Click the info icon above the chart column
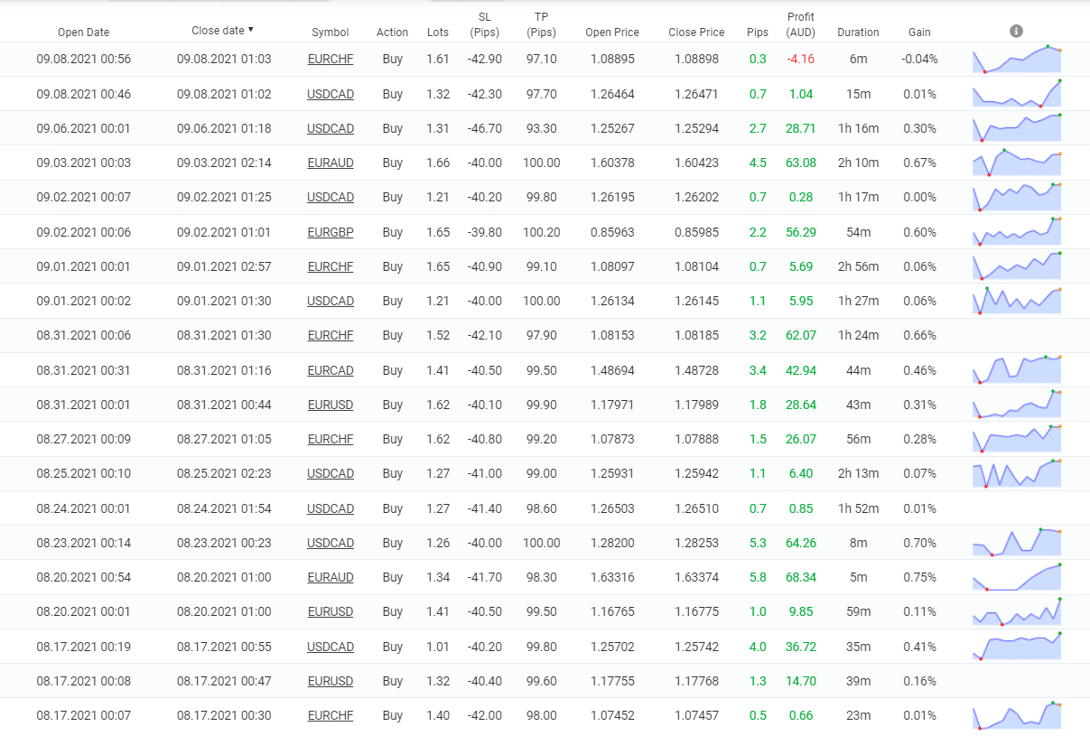Viewport: 1090px width, 736px height. click(x=1016, y=32)
